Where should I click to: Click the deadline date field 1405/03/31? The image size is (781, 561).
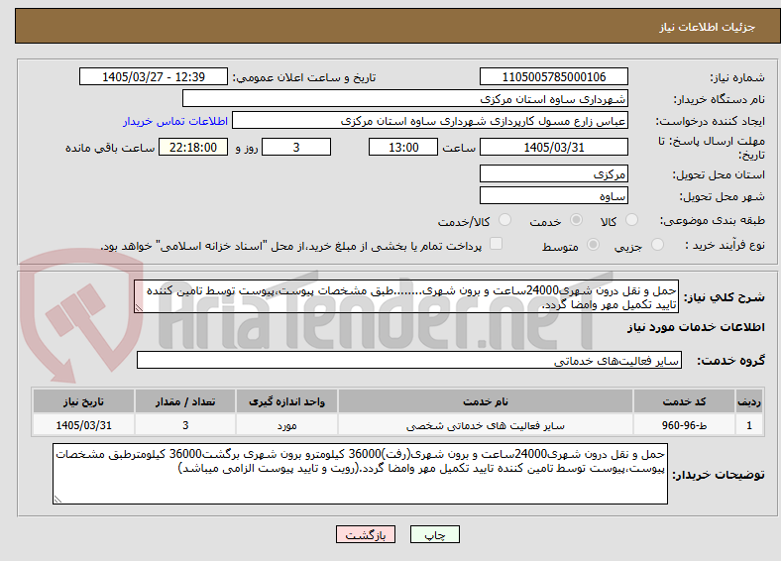[553, 147]
